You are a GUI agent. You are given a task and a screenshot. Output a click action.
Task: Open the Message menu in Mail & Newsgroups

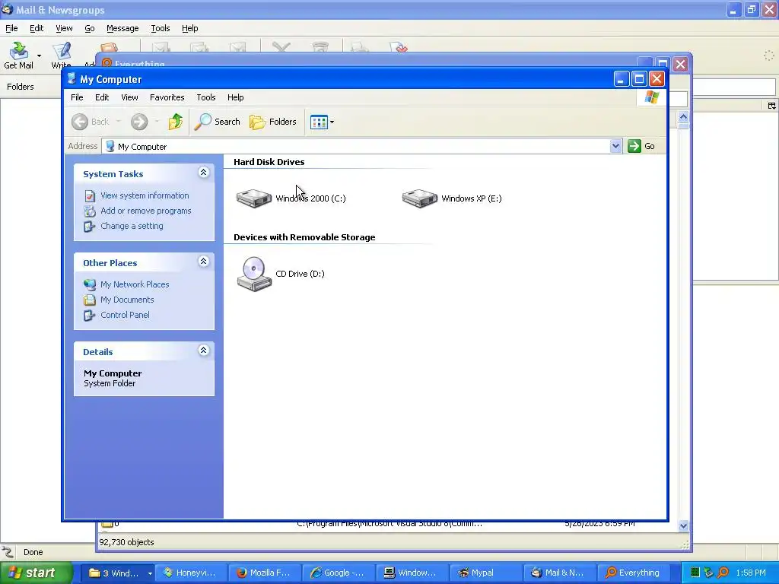(x=122, y=28)
